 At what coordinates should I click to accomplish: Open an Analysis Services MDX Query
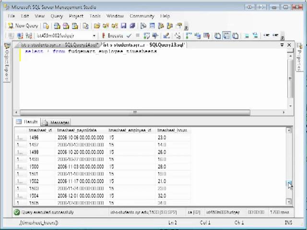point(57,26)
